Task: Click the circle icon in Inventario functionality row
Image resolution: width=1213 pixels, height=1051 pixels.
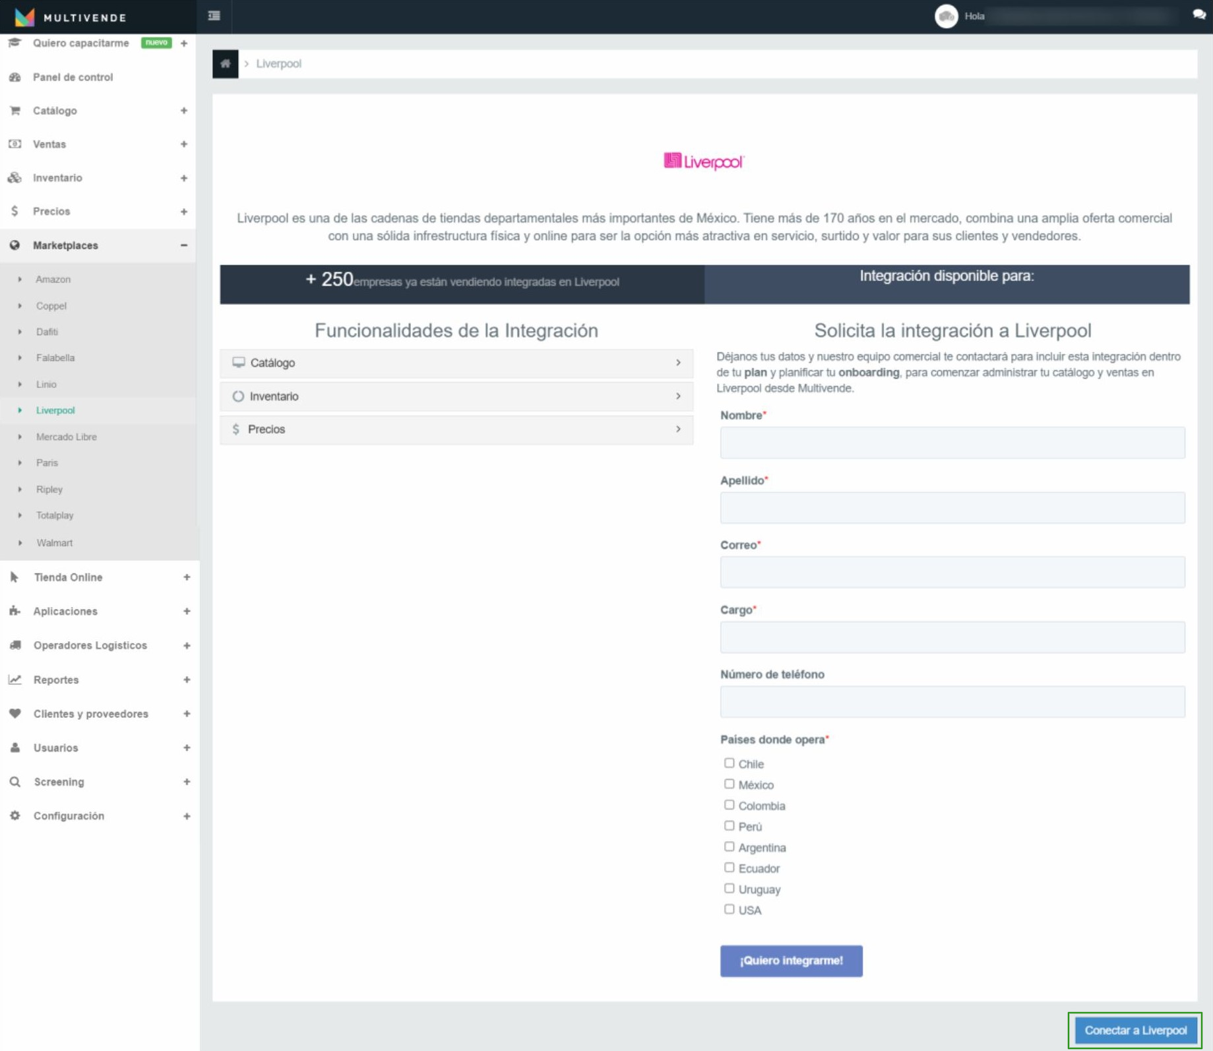Action: coord(238,397)
